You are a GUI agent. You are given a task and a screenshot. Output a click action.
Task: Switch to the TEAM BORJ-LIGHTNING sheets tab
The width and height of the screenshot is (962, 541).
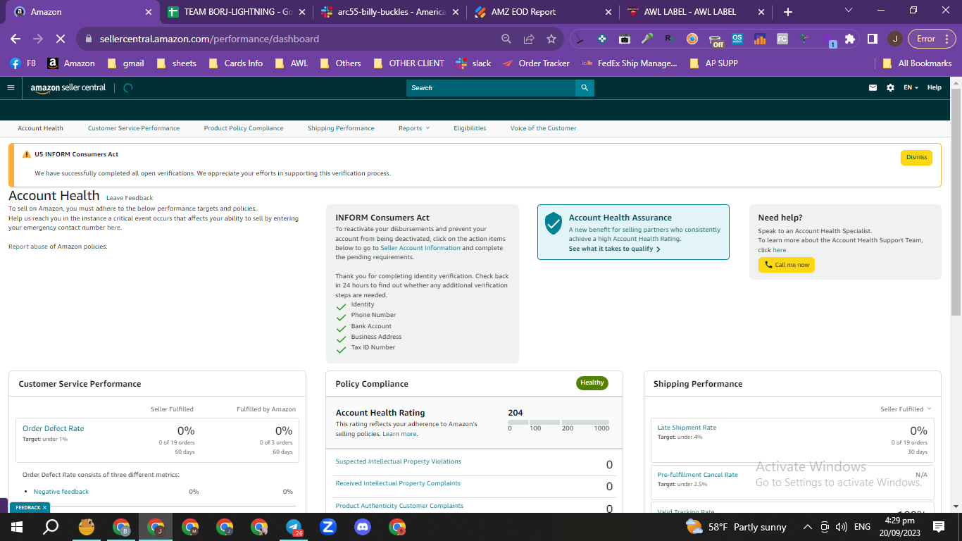237,12
